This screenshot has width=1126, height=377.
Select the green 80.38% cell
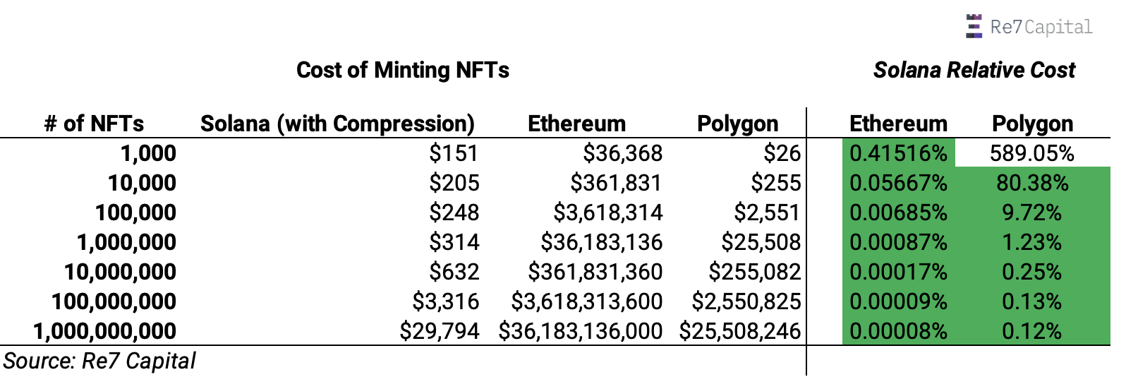pyautogui.click(x=1031, y=183)
